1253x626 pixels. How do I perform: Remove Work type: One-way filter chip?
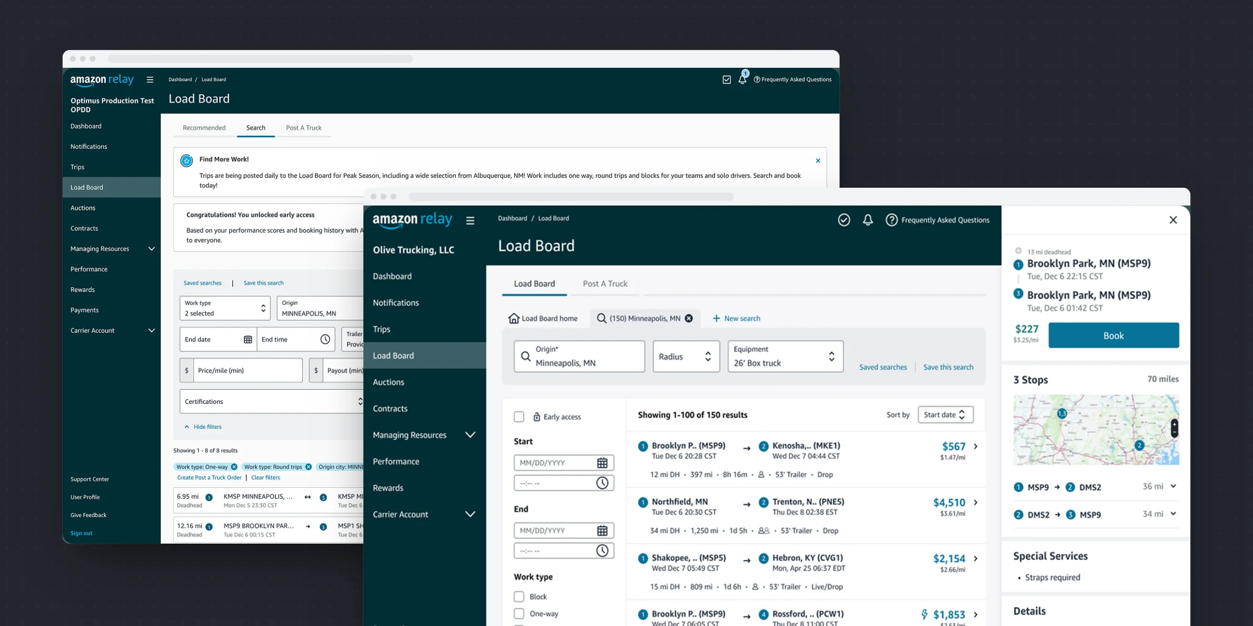pos(234,467)
